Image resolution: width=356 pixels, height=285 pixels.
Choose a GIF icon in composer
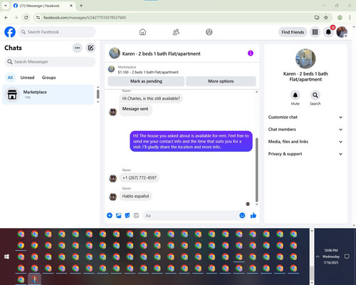click(x=136, y=215)
